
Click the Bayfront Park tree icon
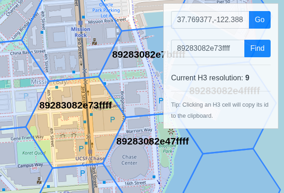coord(172,132)
